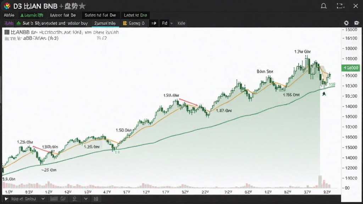Click the purple label under the tab row
363x204 pixels.
[x=9, y=23]
